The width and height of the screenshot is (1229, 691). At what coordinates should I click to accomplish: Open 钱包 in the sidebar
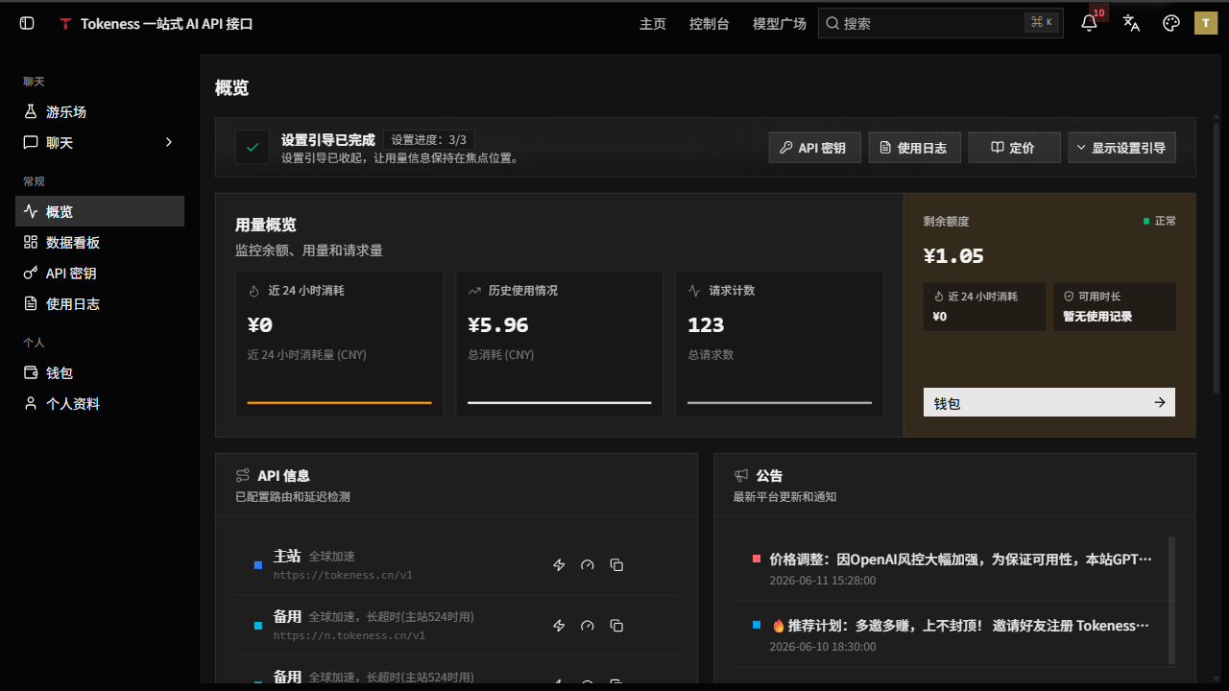100,373
